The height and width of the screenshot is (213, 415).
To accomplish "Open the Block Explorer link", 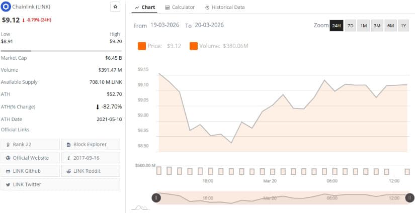I will point(91,144).
